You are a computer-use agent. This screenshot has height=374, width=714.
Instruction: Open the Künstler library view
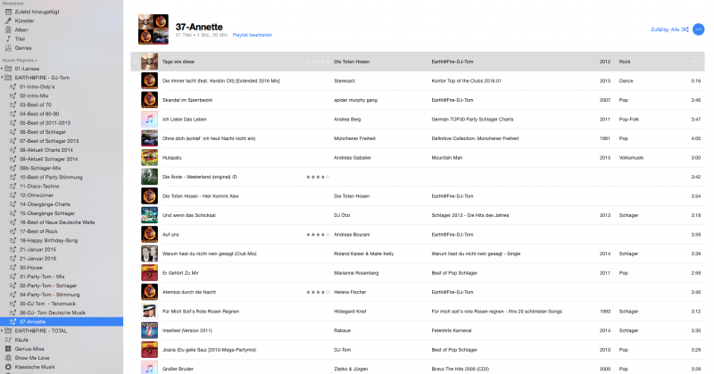click(24, 21)
